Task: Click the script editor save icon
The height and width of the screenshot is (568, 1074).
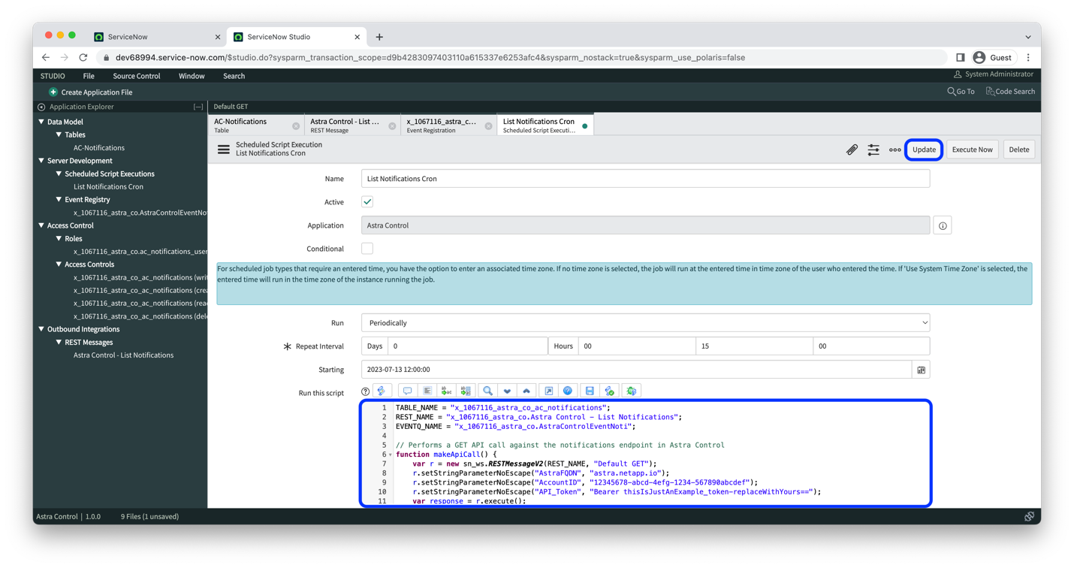Action: (x=590, y=391)
